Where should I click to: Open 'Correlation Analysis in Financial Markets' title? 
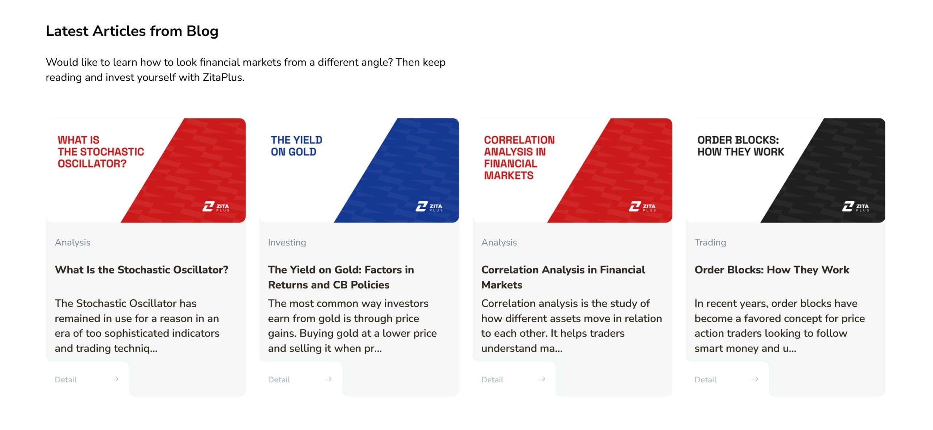click(x=563, y=277)
